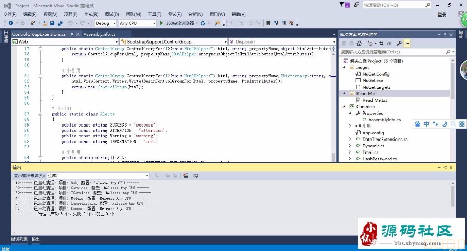The height and width of the screenshot is (251, 467).
Task: Toggle Word Wrap icon in Output panel
Action: [196, 176]
